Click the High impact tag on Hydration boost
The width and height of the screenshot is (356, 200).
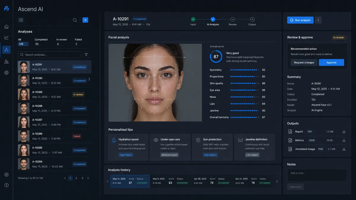(126, 155)
